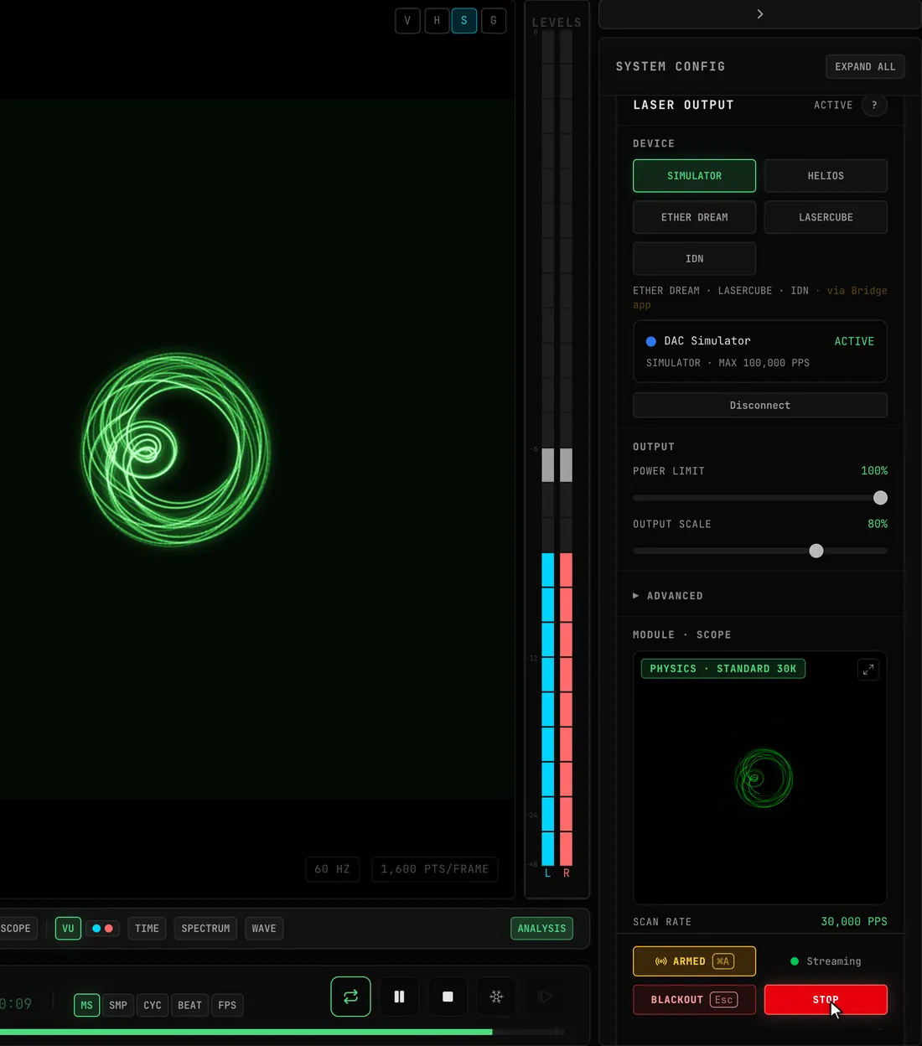The image size is (922, 1046).
Task: Choose the Simulator device
Action: point(694,176)
